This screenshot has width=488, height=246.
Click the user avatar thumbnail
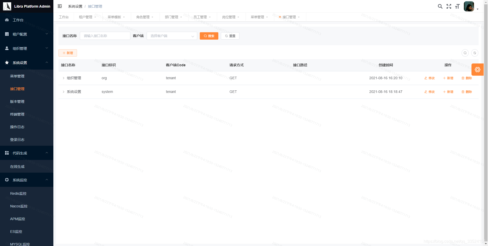pos(469,6)
